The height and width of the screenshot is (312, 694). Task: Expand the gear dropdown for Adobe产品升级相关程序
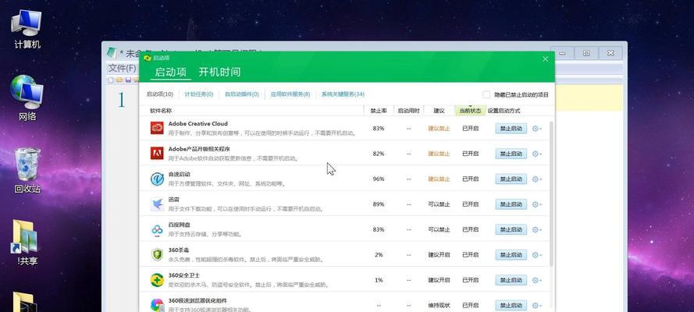click(536, 154)
